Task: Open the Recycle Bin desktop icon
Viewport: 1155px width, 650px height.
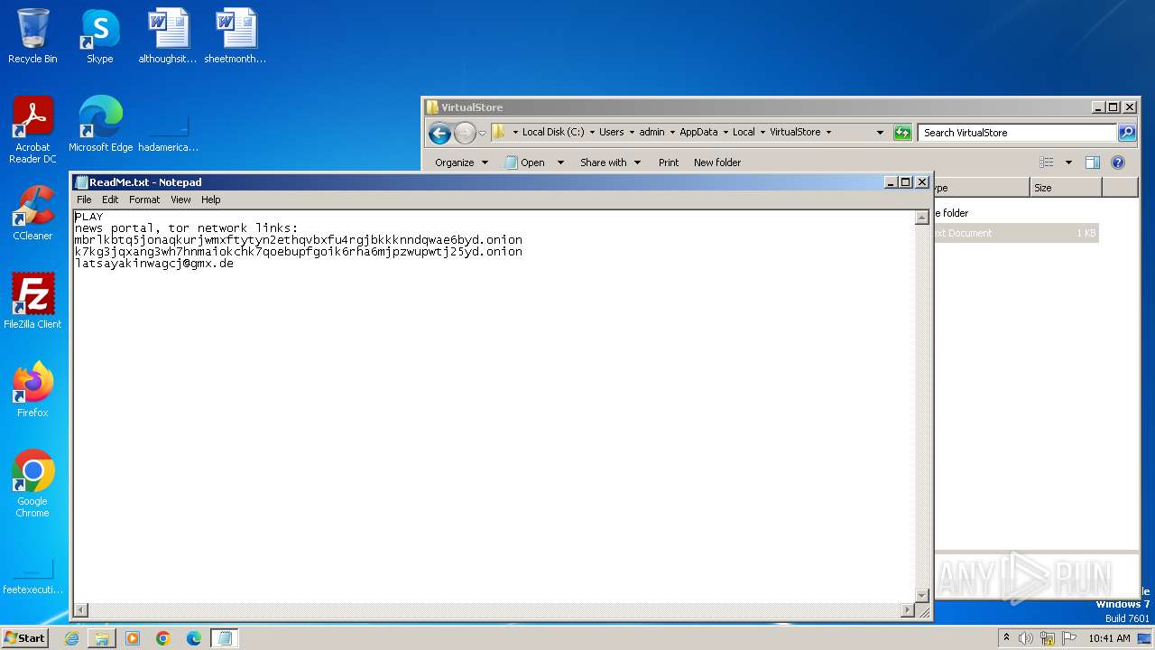Action: [32, 36]
